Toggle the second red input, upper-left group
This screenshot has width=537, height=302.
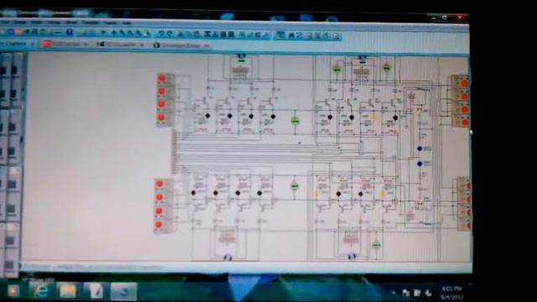[162, 91]
